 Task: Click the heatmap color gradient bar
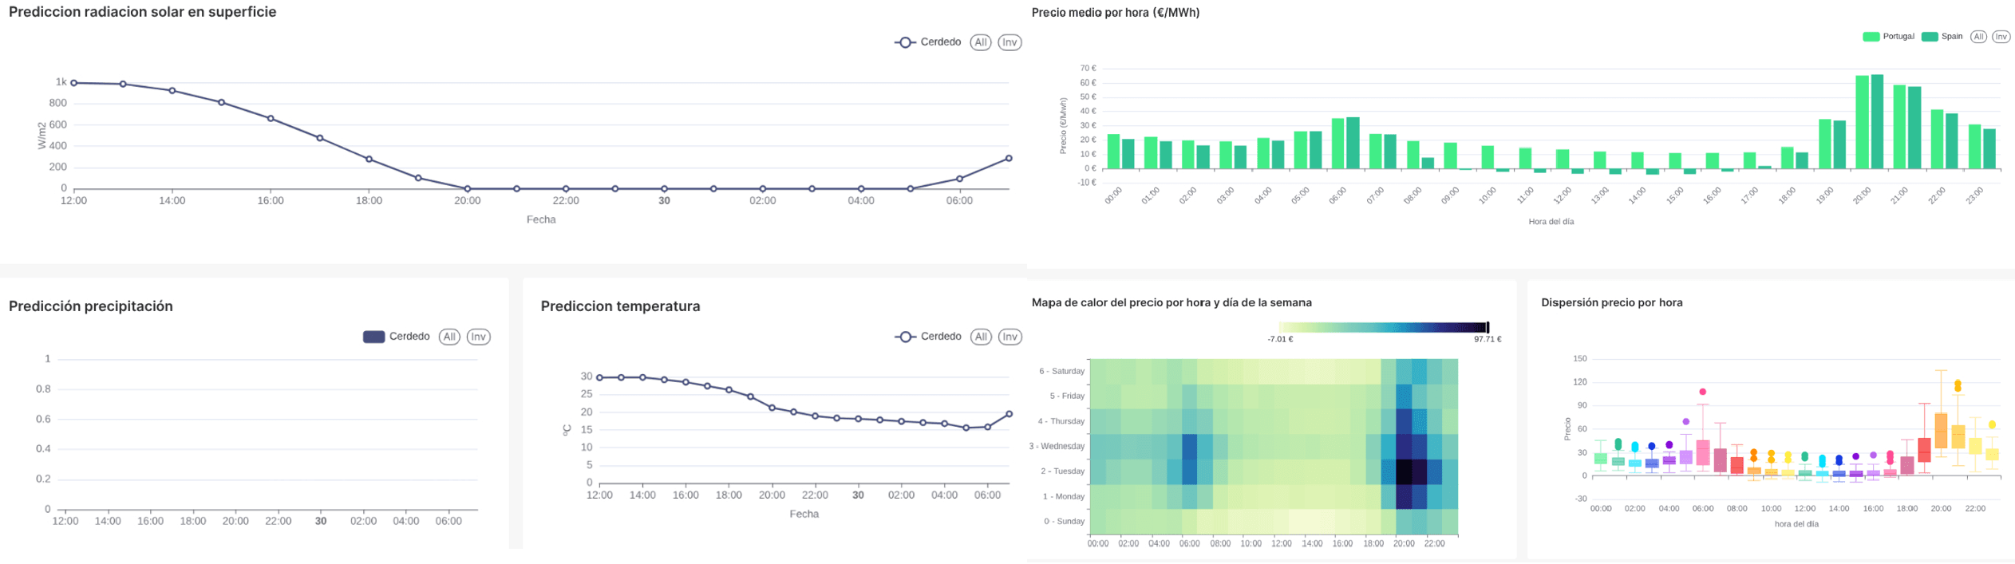[x=1383, y=328]
